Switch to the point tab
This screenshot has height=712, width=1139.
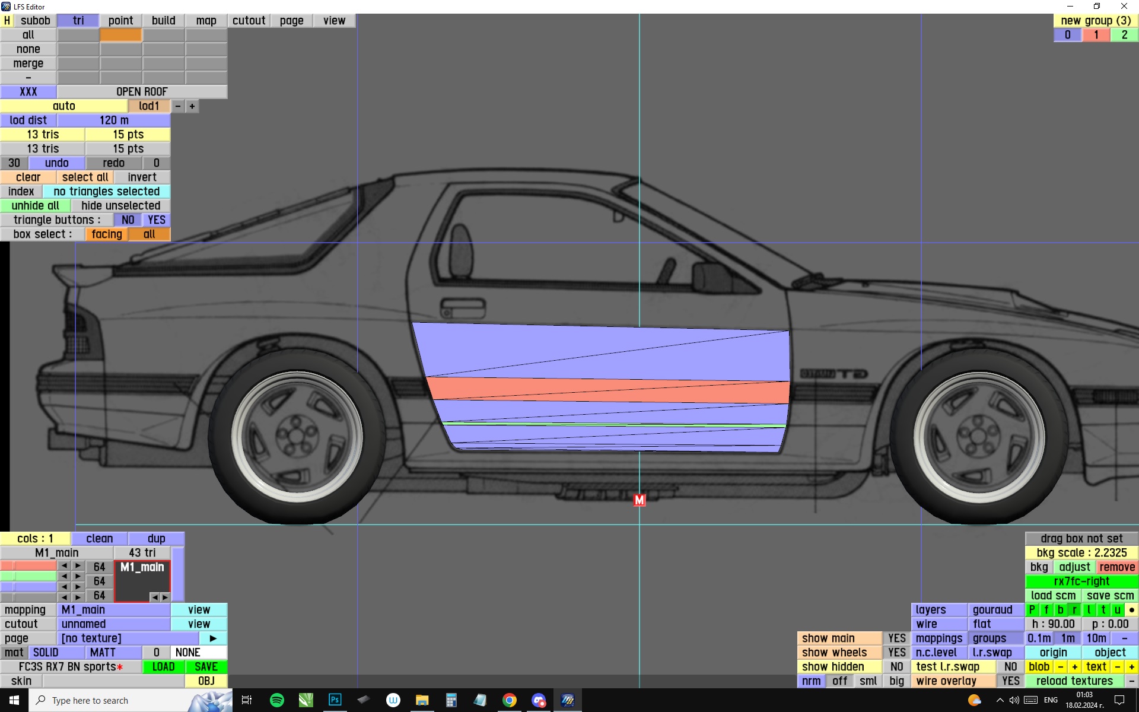[x=120, y=20]
